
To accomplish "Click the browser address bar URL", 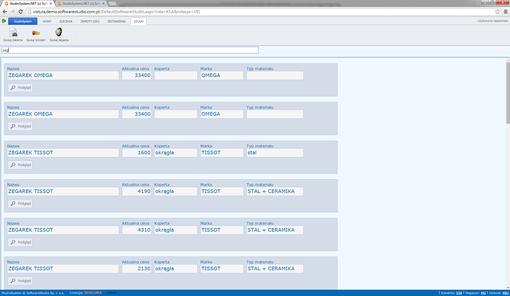I will (116, 12).
